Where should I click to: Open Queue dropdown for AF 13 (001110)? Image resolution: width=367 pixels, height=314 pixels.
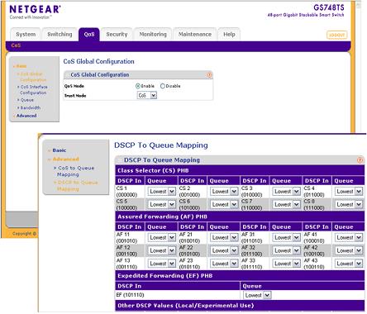tap(162, 264)
